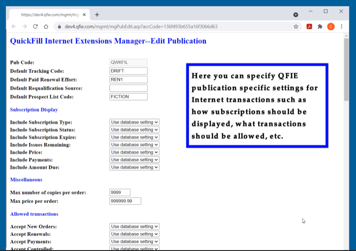
Task: Edit the Max price per order field
Action: [125, 201]
